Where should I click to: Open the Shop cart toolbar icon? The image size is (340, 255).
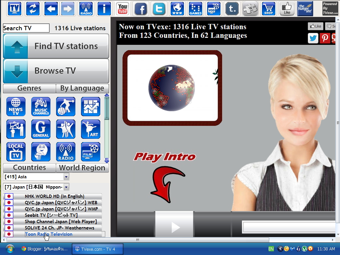(269, 9)
